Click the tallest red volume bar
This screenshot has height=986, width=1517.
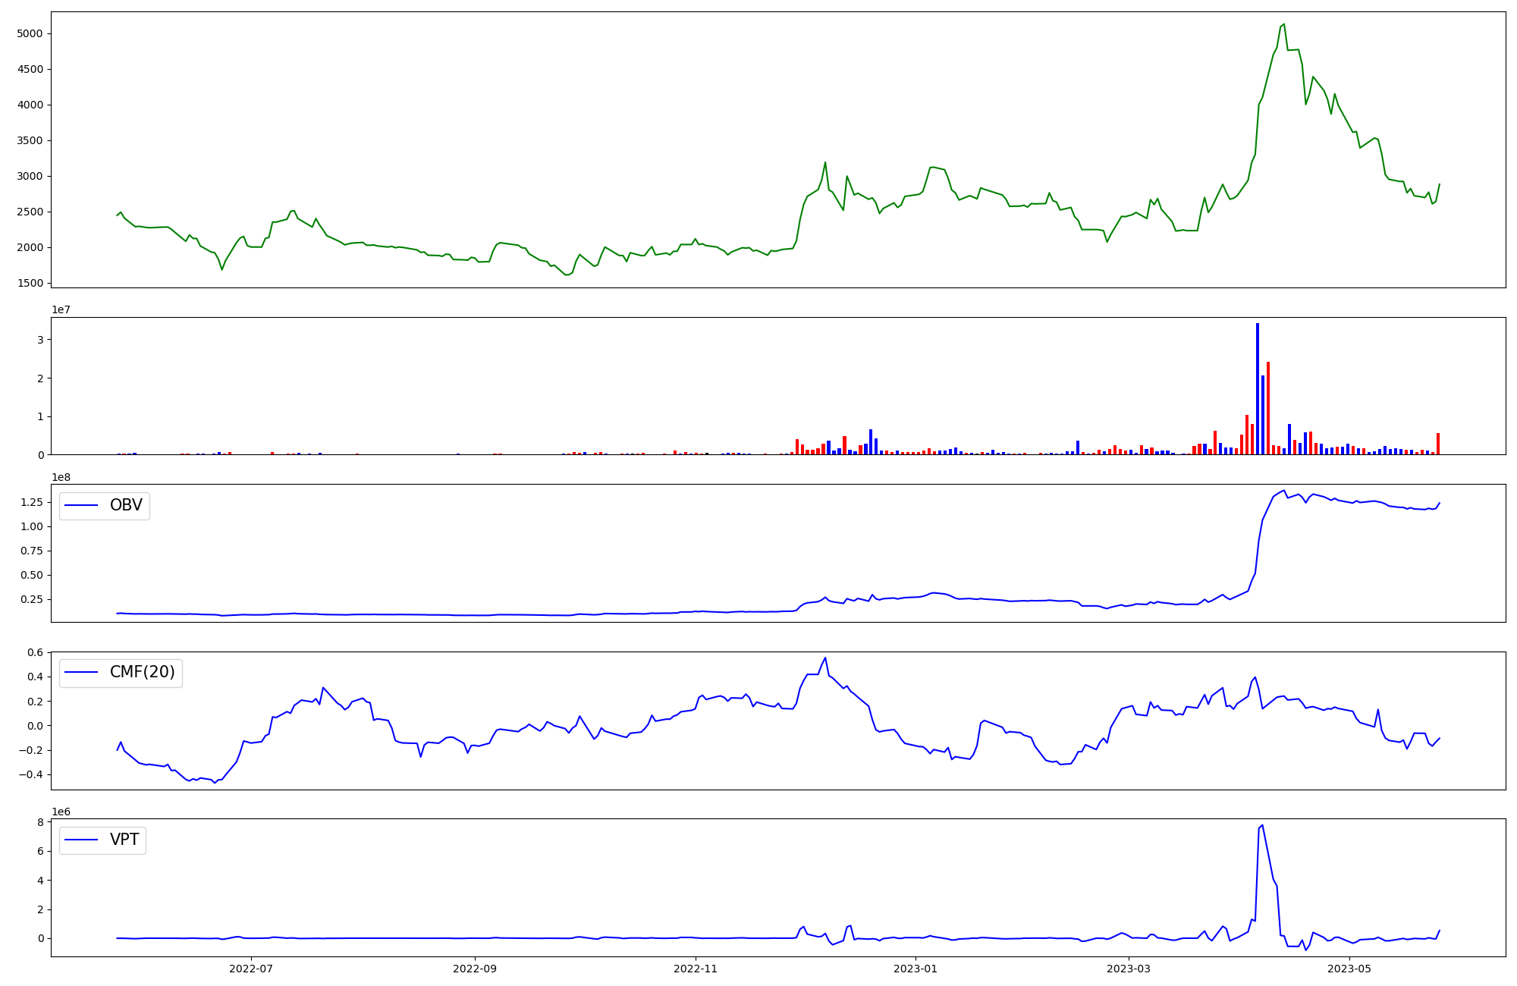(x=1268, y=408)
